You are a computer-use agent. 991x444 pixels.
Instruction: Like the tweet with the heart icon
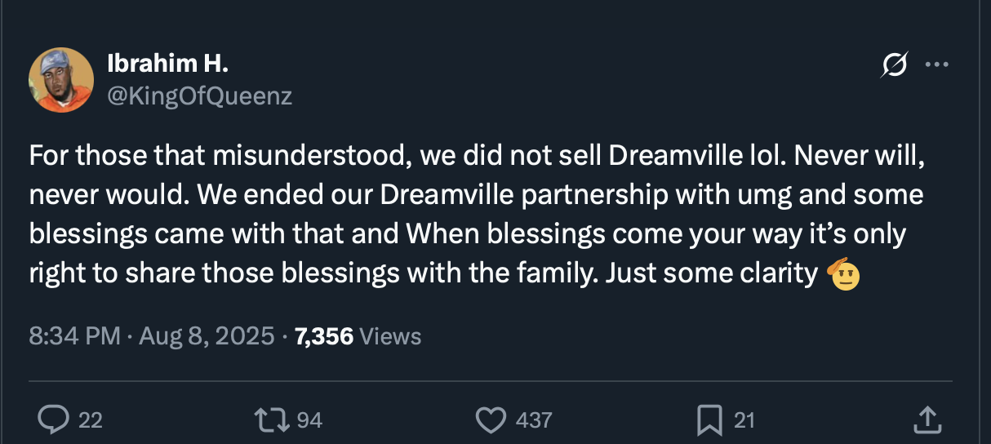(490, 420)
